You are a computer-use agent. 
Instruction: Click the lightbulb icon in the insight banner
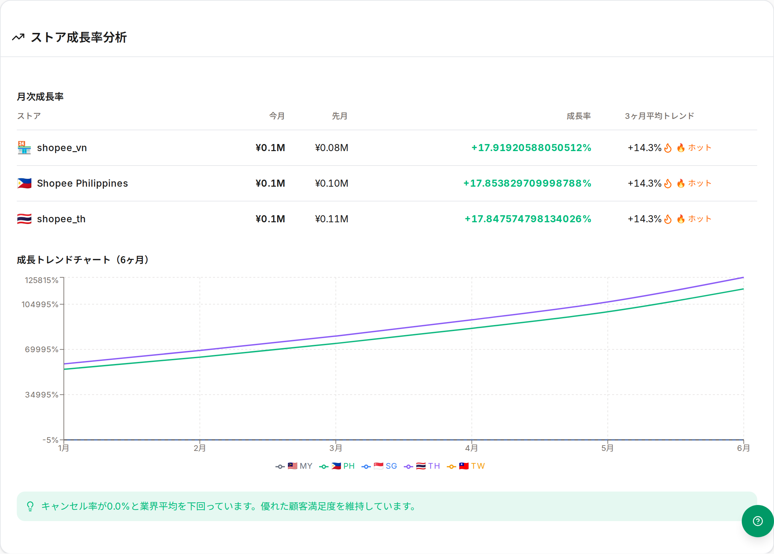30,506
